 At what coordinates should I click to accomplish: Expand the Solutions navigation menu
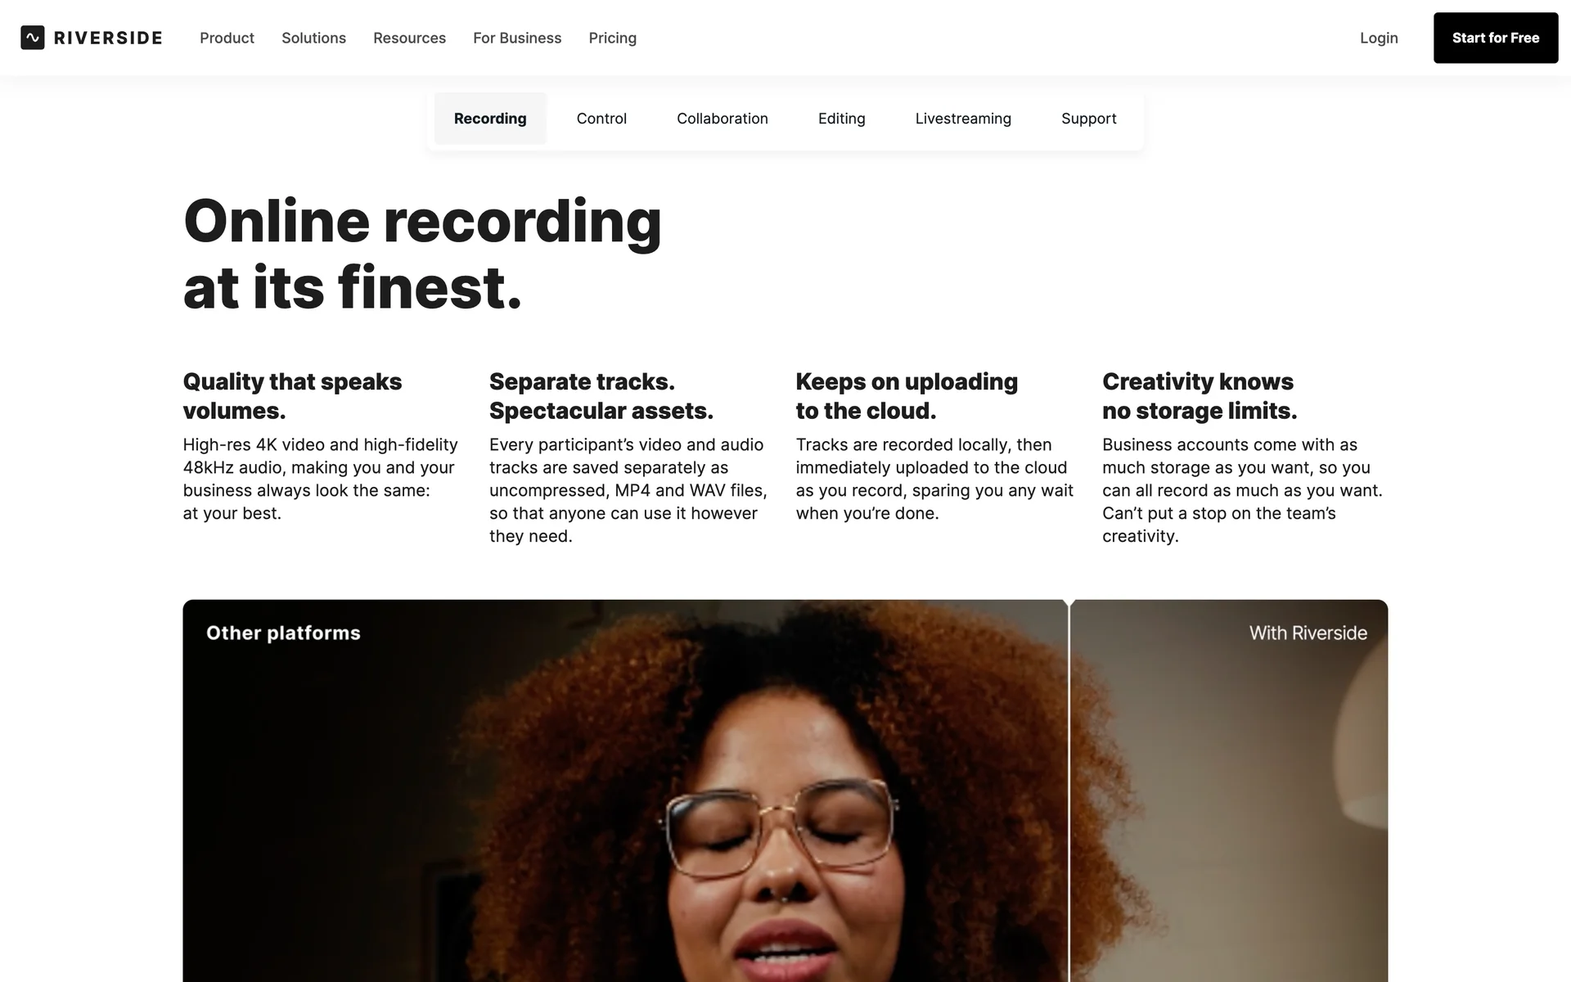[x=313, y=38]
